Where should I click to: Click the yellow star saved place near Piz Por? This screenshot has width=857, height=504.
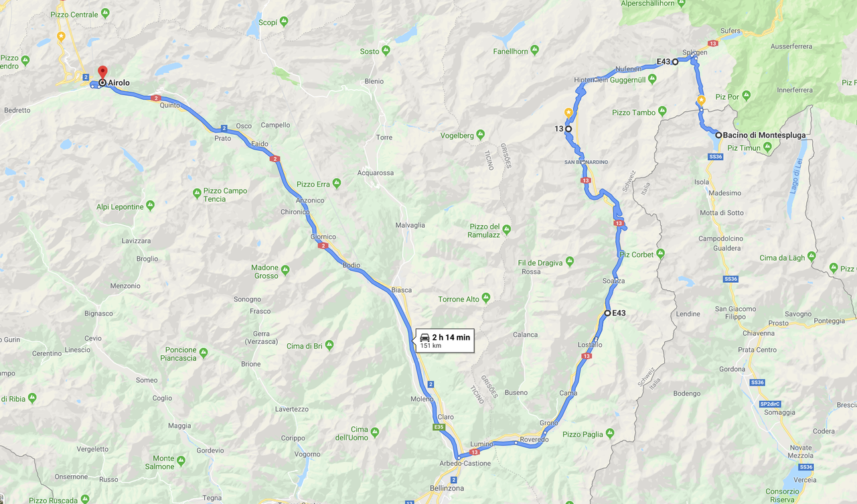pyautogui.click(x=701, y=100)
